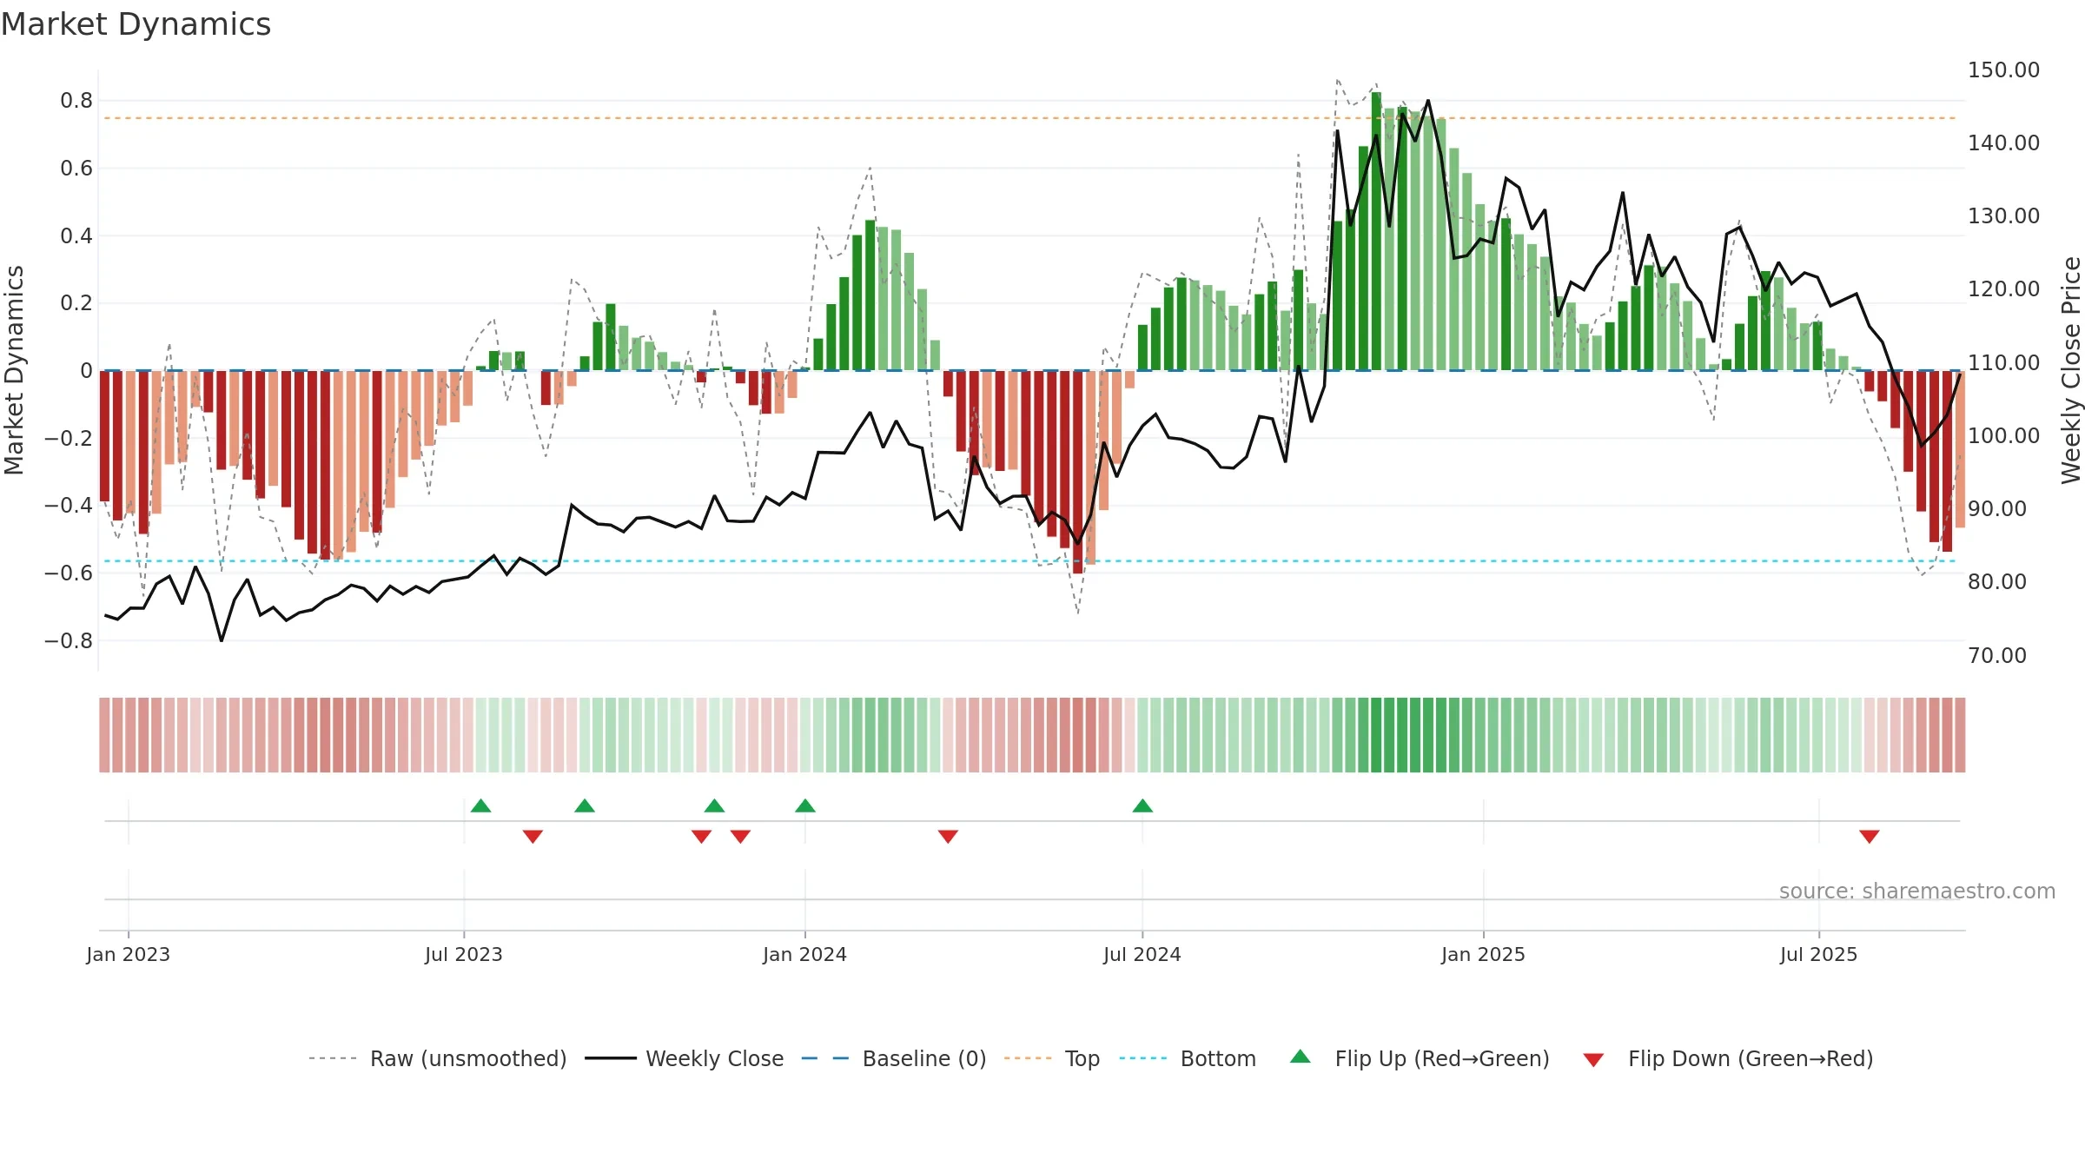
Task: Click the Market Dynamics chart title
Action: coord(136,24)
